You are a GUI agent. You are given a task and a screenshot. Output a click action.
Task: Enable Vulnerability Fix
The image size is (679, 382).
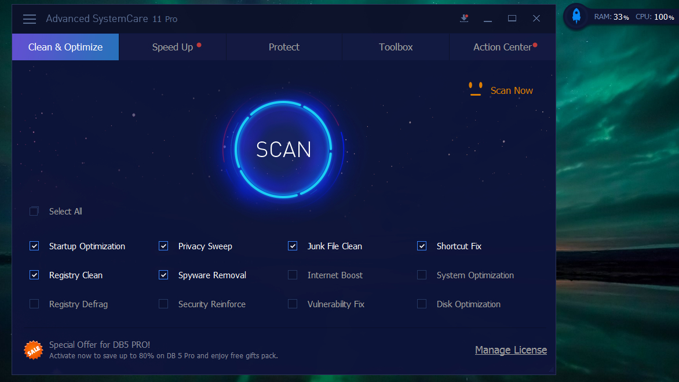point(292,304)
